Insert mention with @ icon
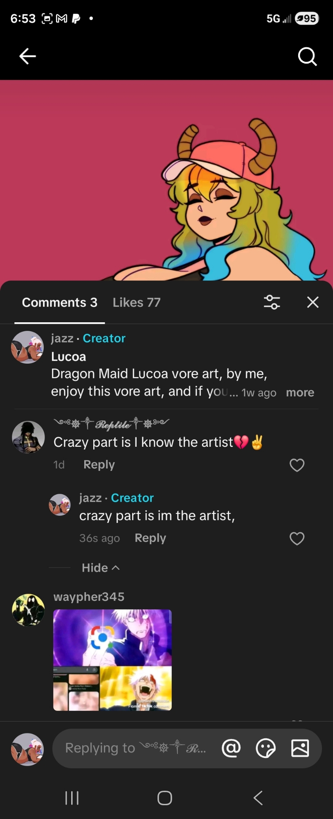Image resolution: width=333 pixels, height=819 pixels. point(231,749)
